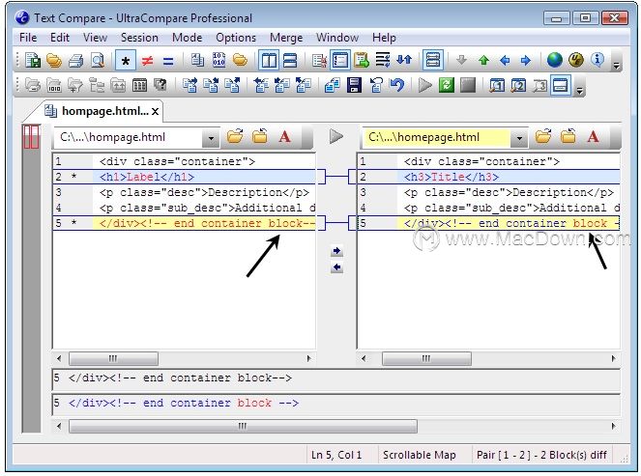Toggle stacked horizontal layout
This screenshot has height=476, width=641.
point(290,61)
